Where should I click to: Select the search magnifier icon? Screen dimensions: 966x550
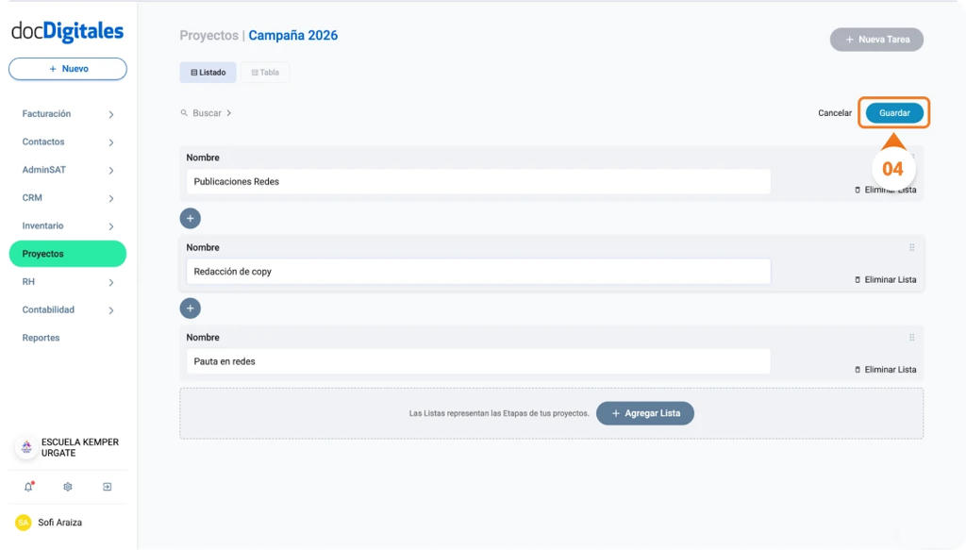pos(183,112)
